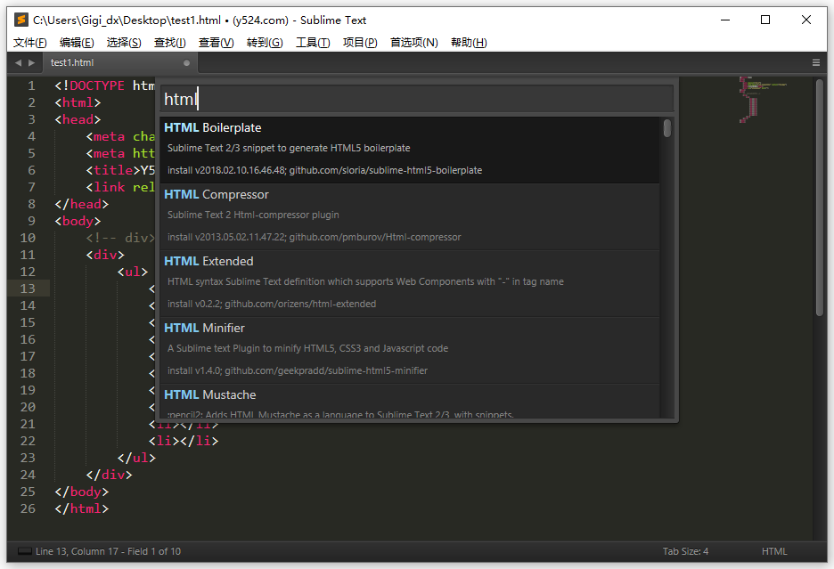Screen dimensions: 834x569
Task: Click the Sublime Text app icon in title bar
Action: pyautogui.click(x=20, y=20)
